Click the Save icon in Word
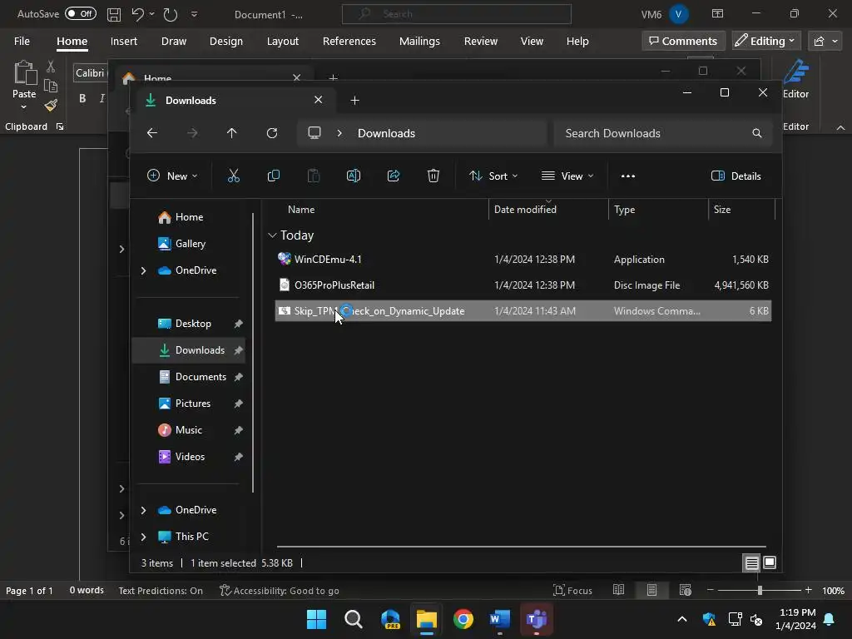The height and width of the screenshot is (639, 852). (x=113, y=15)
